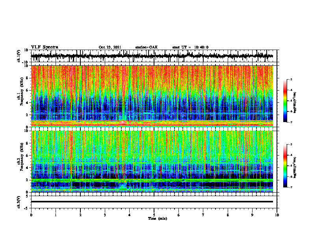Select the "Oct. 23, 2021" date text
The image size is (312, 241).
(110, 47)
